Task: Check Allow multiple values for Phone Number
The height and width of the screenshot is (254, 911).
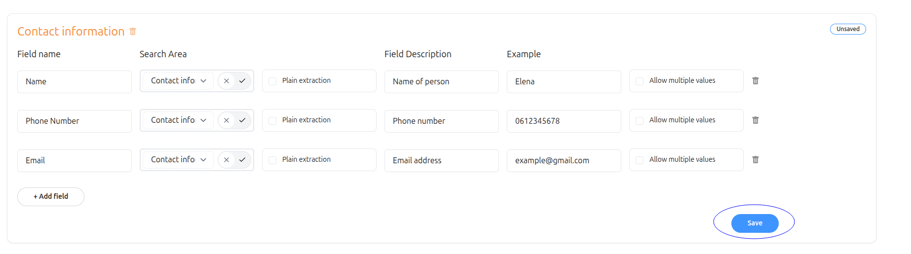Action: pyautogui.click(x=640, y=120)
